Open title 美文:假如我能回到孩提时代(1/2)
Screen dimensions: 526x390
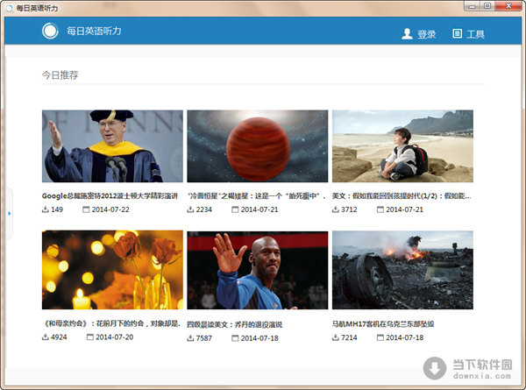402,195
